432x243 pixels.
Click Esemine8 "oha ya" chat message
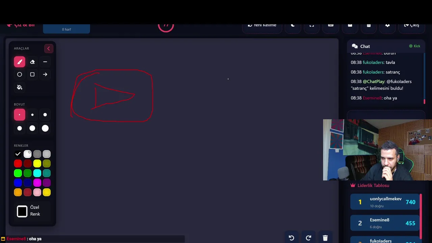[374, 98]
